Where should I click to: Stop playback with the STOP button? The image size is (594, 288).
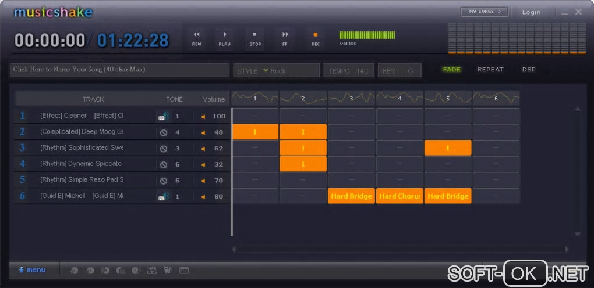(x=255, y=39)
